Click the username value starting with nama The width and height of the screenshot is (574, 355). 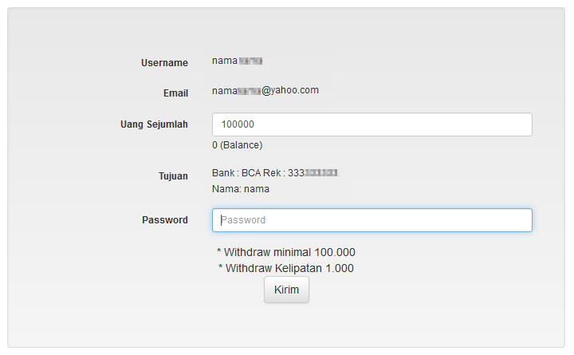click(224, 61)
